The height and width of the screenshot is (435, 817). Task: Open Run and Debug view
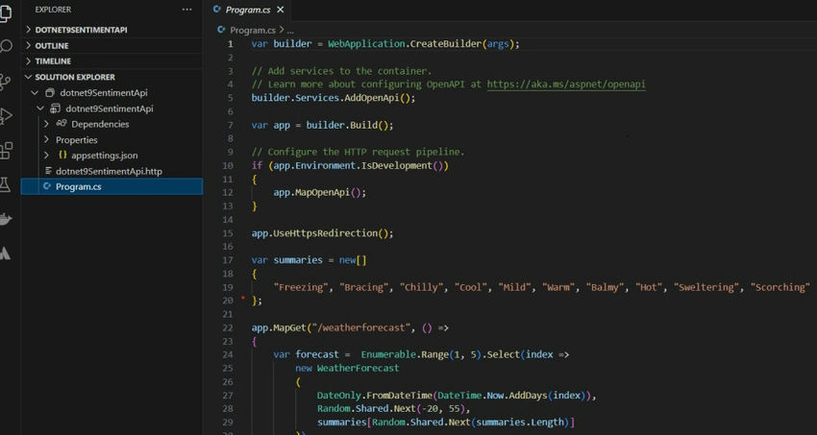pos(5,116)
